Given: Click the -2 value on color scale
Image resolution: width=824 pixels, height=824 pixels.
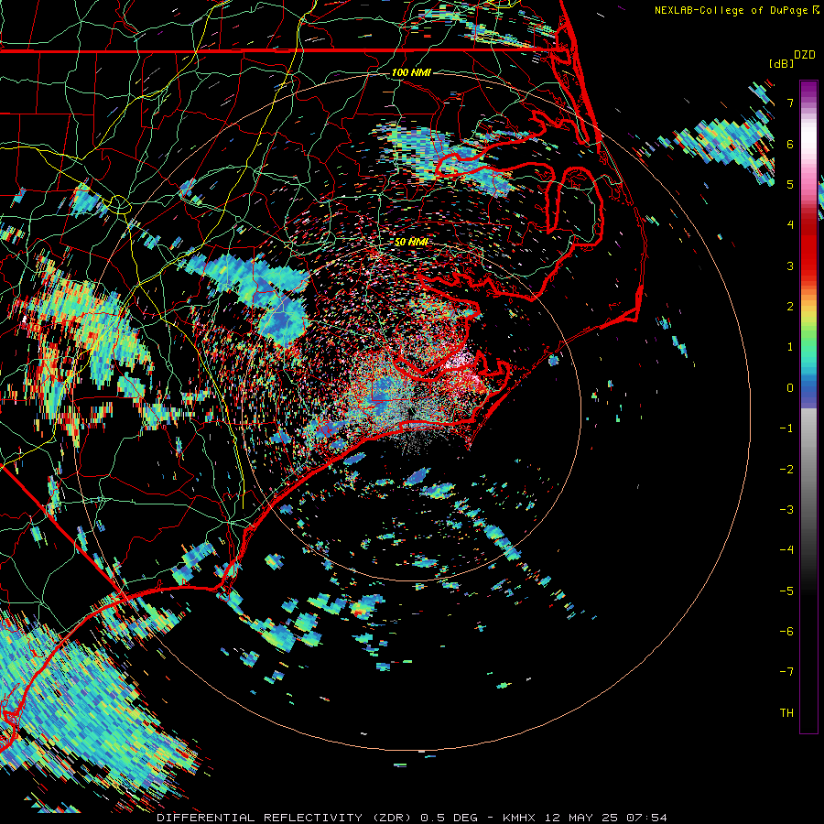Looking at the screenshot, I should (x=786, y=470).
